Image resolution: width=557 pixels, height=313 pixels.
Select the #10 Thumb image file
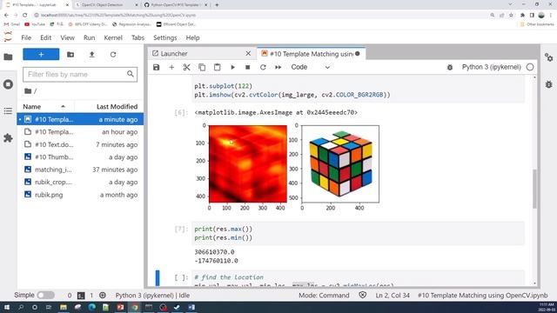(80, 156)
